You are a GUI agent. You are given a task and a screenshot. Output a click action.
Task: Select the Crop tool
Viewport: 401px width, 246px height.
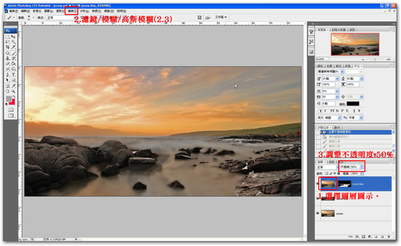point(7,47)
